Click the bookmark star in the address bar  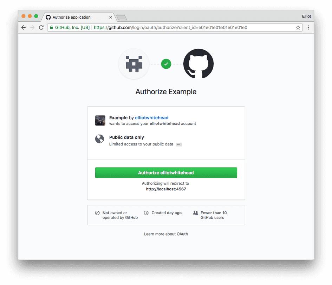[x=298, y=27]
